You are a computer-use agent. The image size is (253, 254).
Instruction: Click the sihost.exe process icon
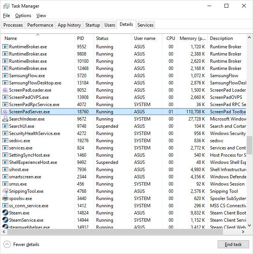pyautogui.click(x=5, y=170)
